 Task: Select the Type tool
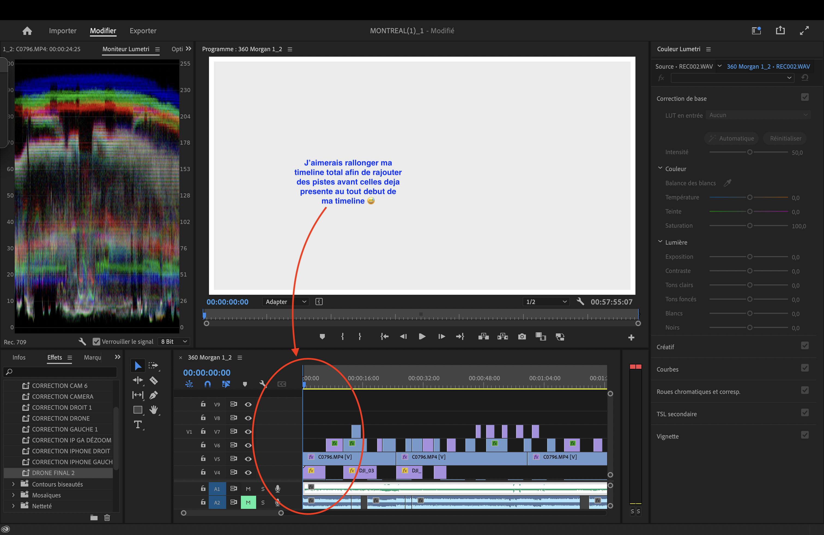tap(137, 424)
